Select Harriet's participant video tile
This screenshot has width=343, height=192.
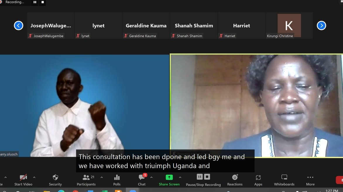pyautogui.click(x=241, y=25)
